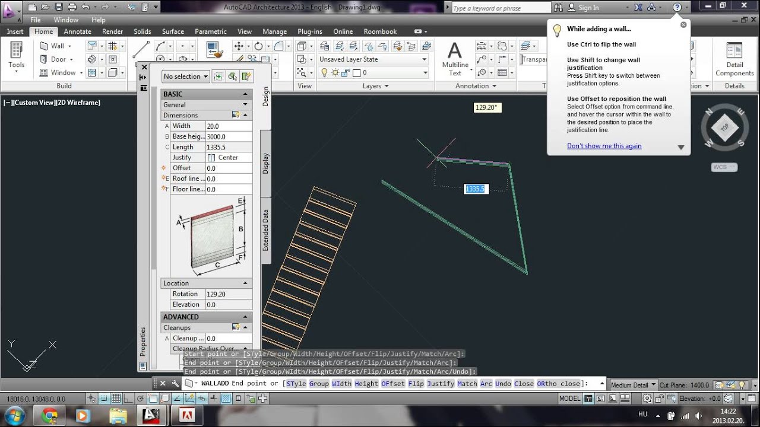
Task: Toggle Grid Display in status bar
Action: [x=116, y=399]
